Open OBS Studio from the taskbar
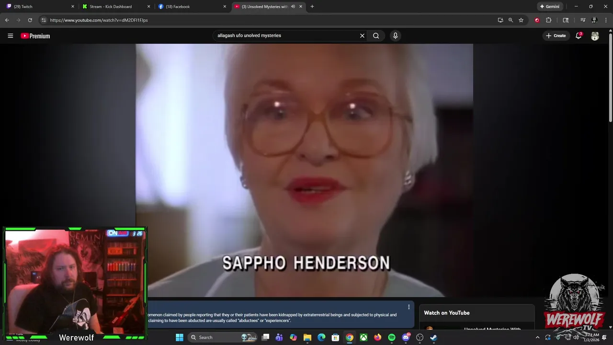Viewport: 613px width, 345px height. tap(420, 337)
